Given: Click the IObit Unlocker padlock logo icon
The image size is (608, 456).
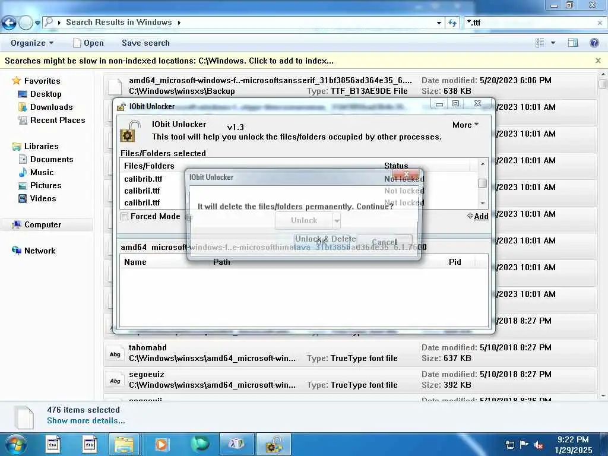Looking at the screenshot, I should [x=129, y=131].
